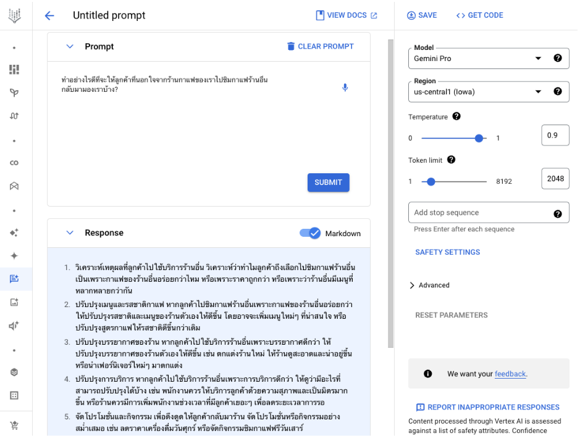Click CLEAR PROMPT

322,46
